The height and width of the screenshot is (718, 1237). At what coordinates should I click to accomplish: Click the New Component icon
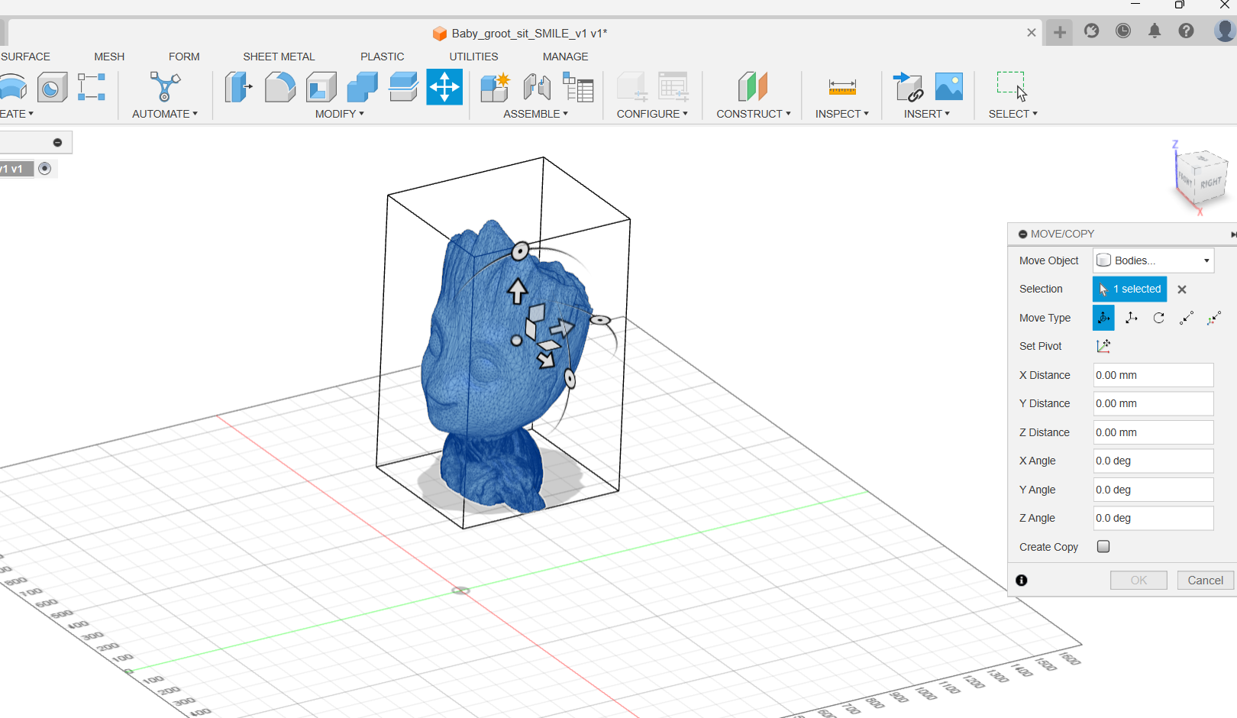[x=495, y=87]
